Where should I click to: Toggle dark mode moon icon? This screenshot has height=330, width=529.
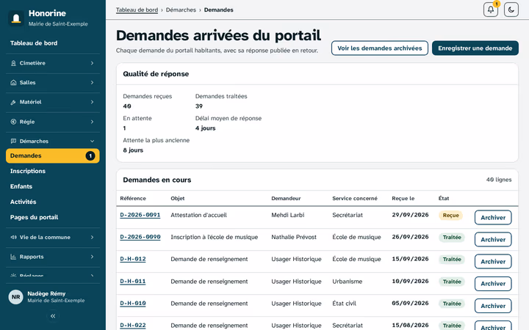(511, 10)
